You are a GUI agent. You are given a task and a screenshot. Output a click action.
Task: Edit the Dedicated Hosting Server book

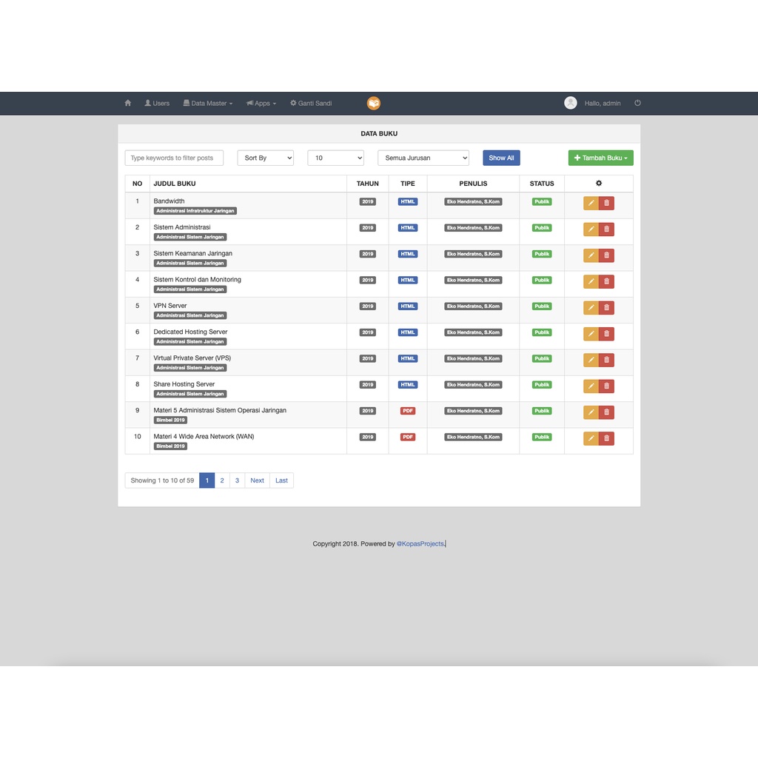[x=591, y=334]
